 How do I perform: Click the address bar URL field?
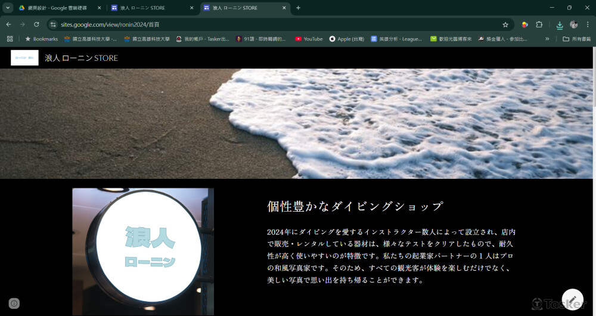coord(268,24)
